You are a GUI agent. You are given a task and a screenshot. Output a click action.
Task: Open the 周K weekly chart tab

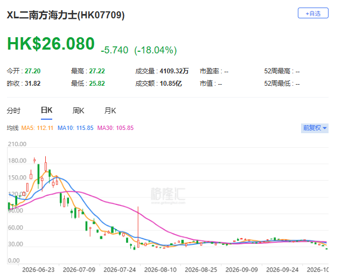tap(78, 111)
